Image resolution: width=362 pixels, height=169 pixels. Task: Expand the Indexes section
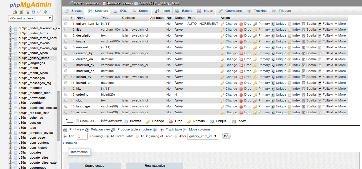[x=70, y=143]
